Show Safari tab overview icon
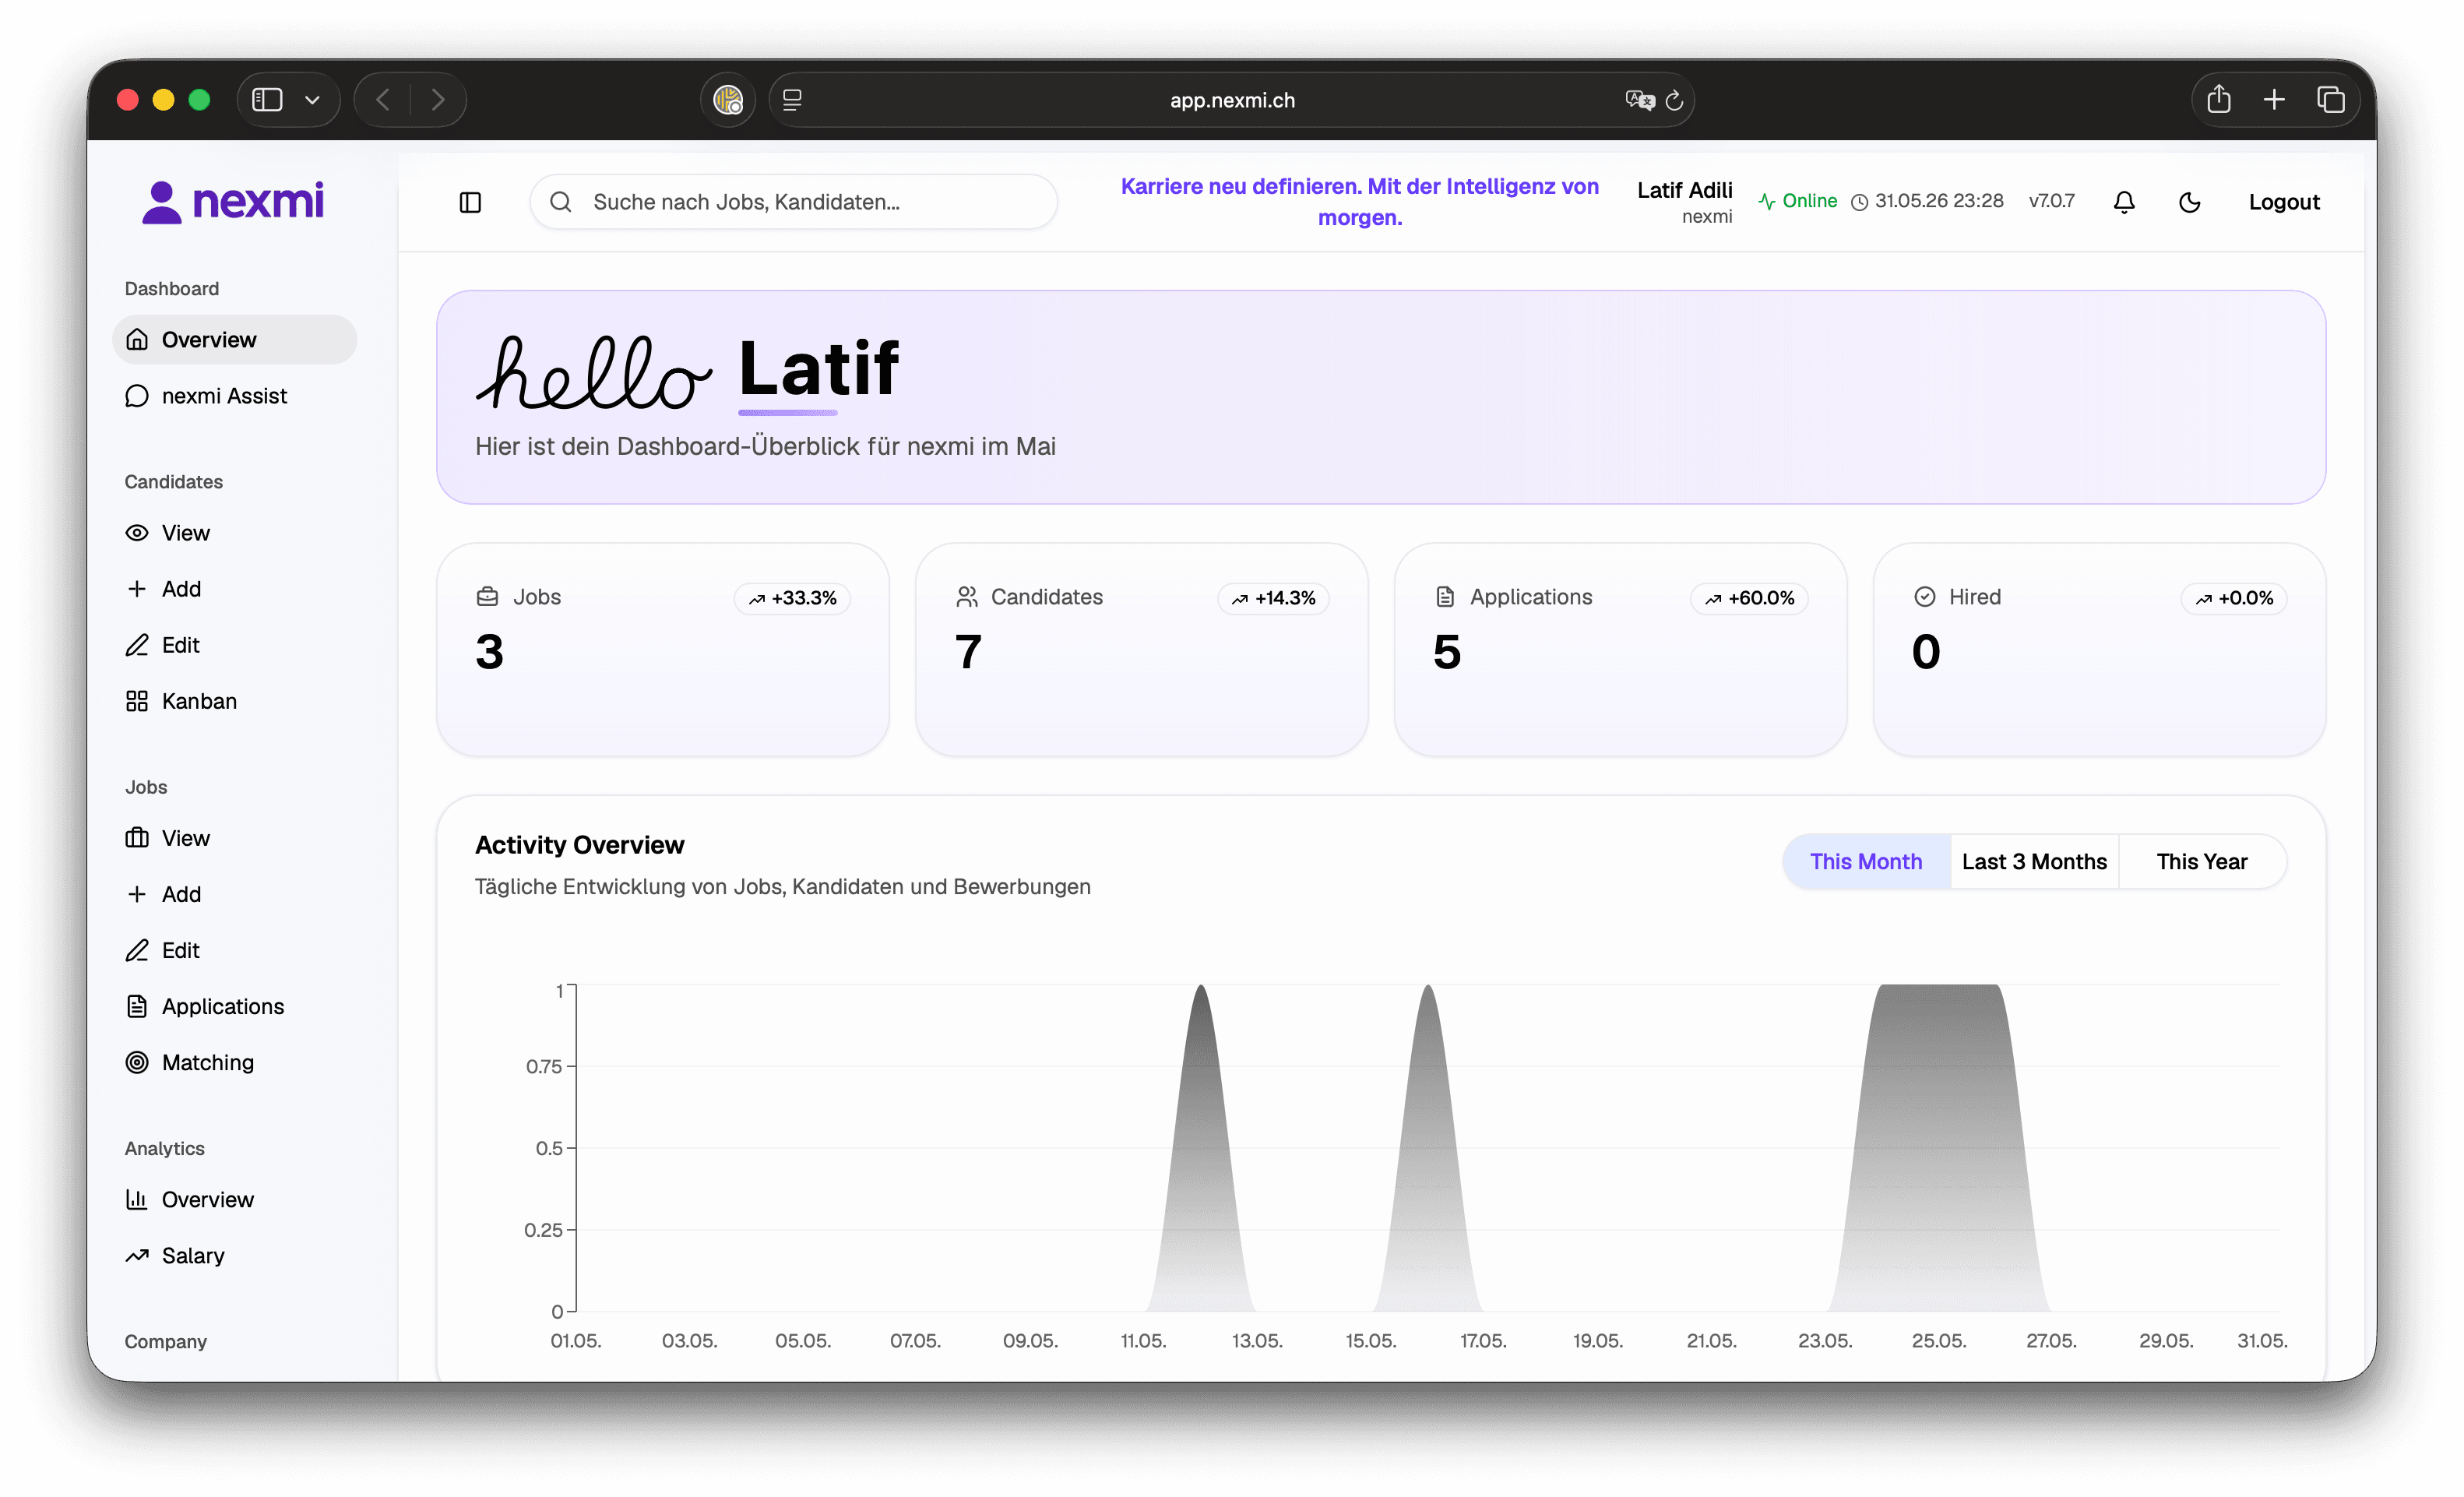This screenshot has width=2464, height=1497. pos(2331,100)
